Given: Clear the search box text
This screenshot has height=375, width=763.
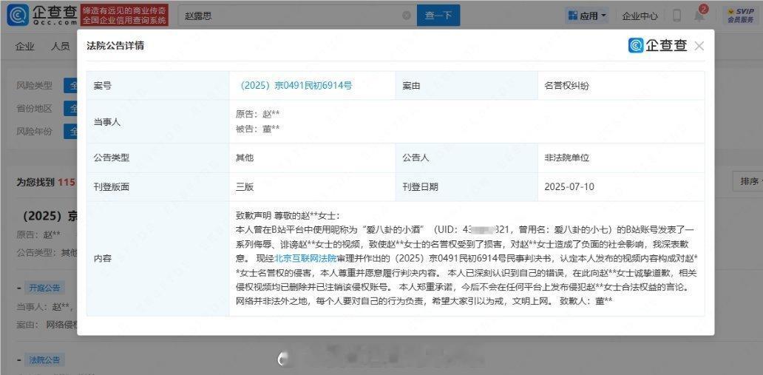Looking at the screenshot, I should [407, 16].
